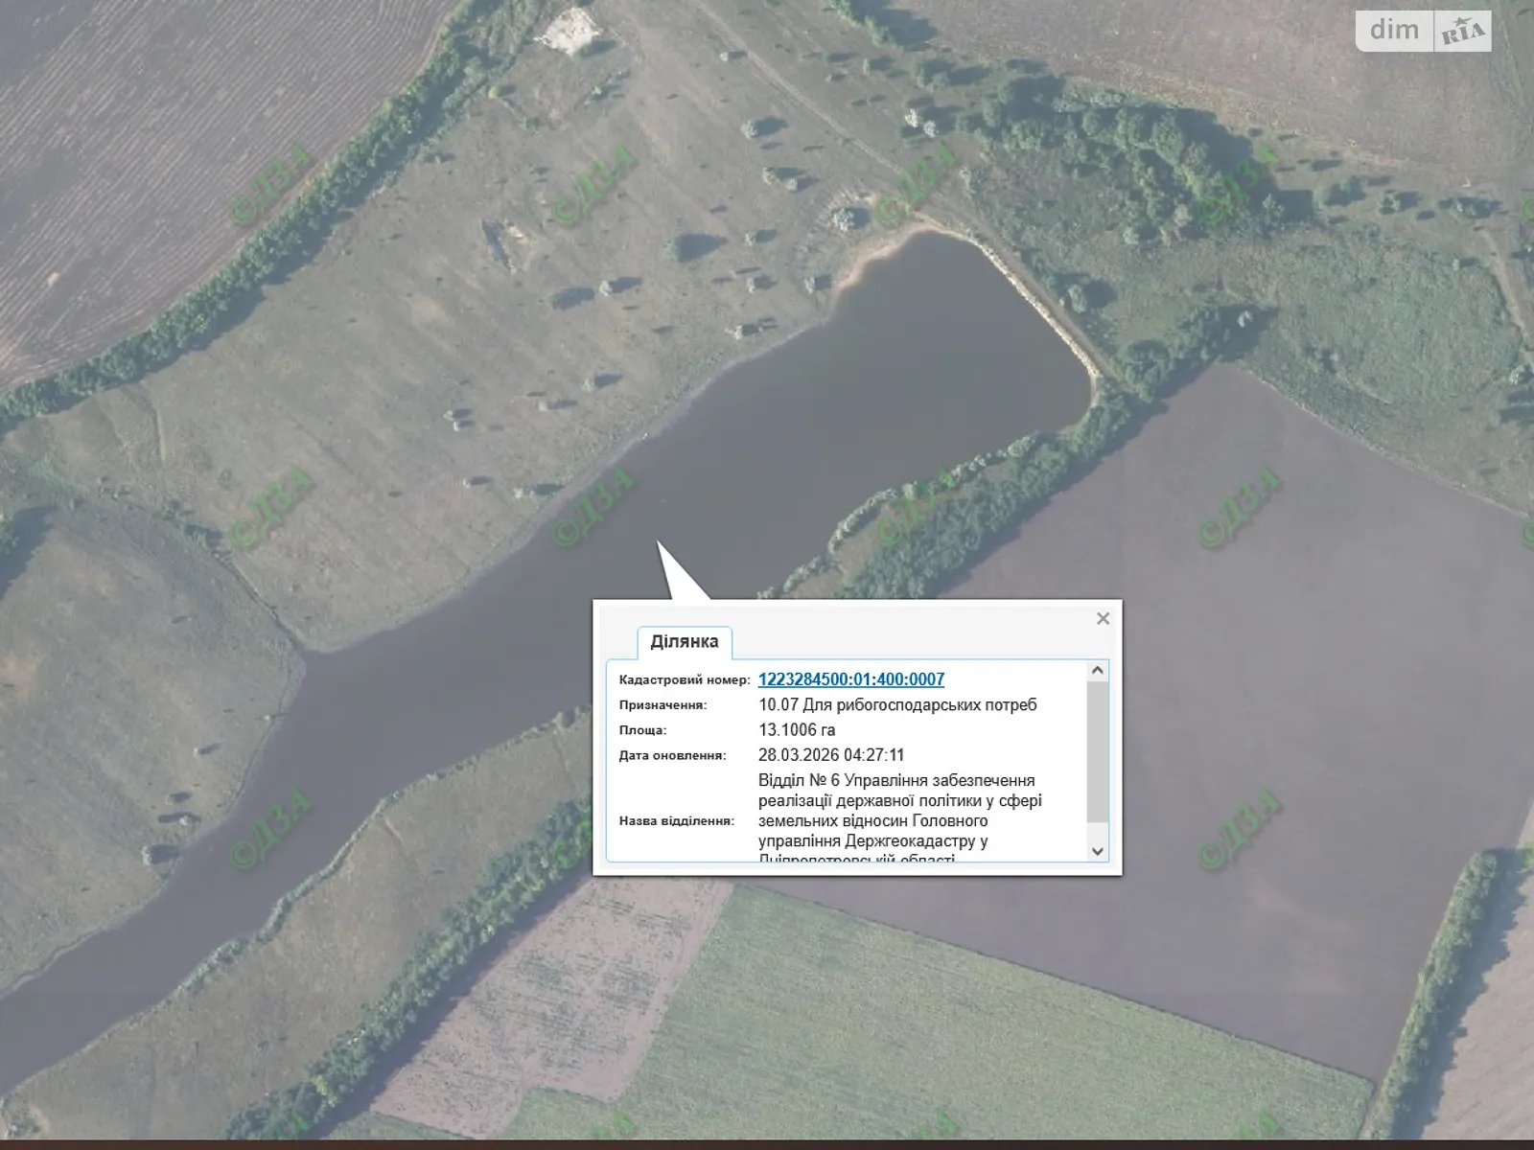Click the purpose value 10.07 Для рибогосподарських потреб
Image resolution: width=1534 pixels, height=1150 pixels.
[x=897, y=705]
